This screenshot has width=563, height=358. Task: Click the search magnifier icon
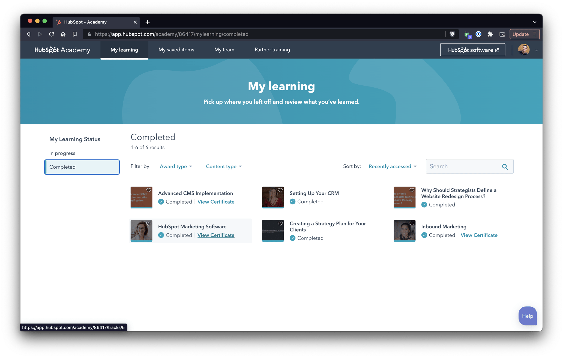pos(505,166)
